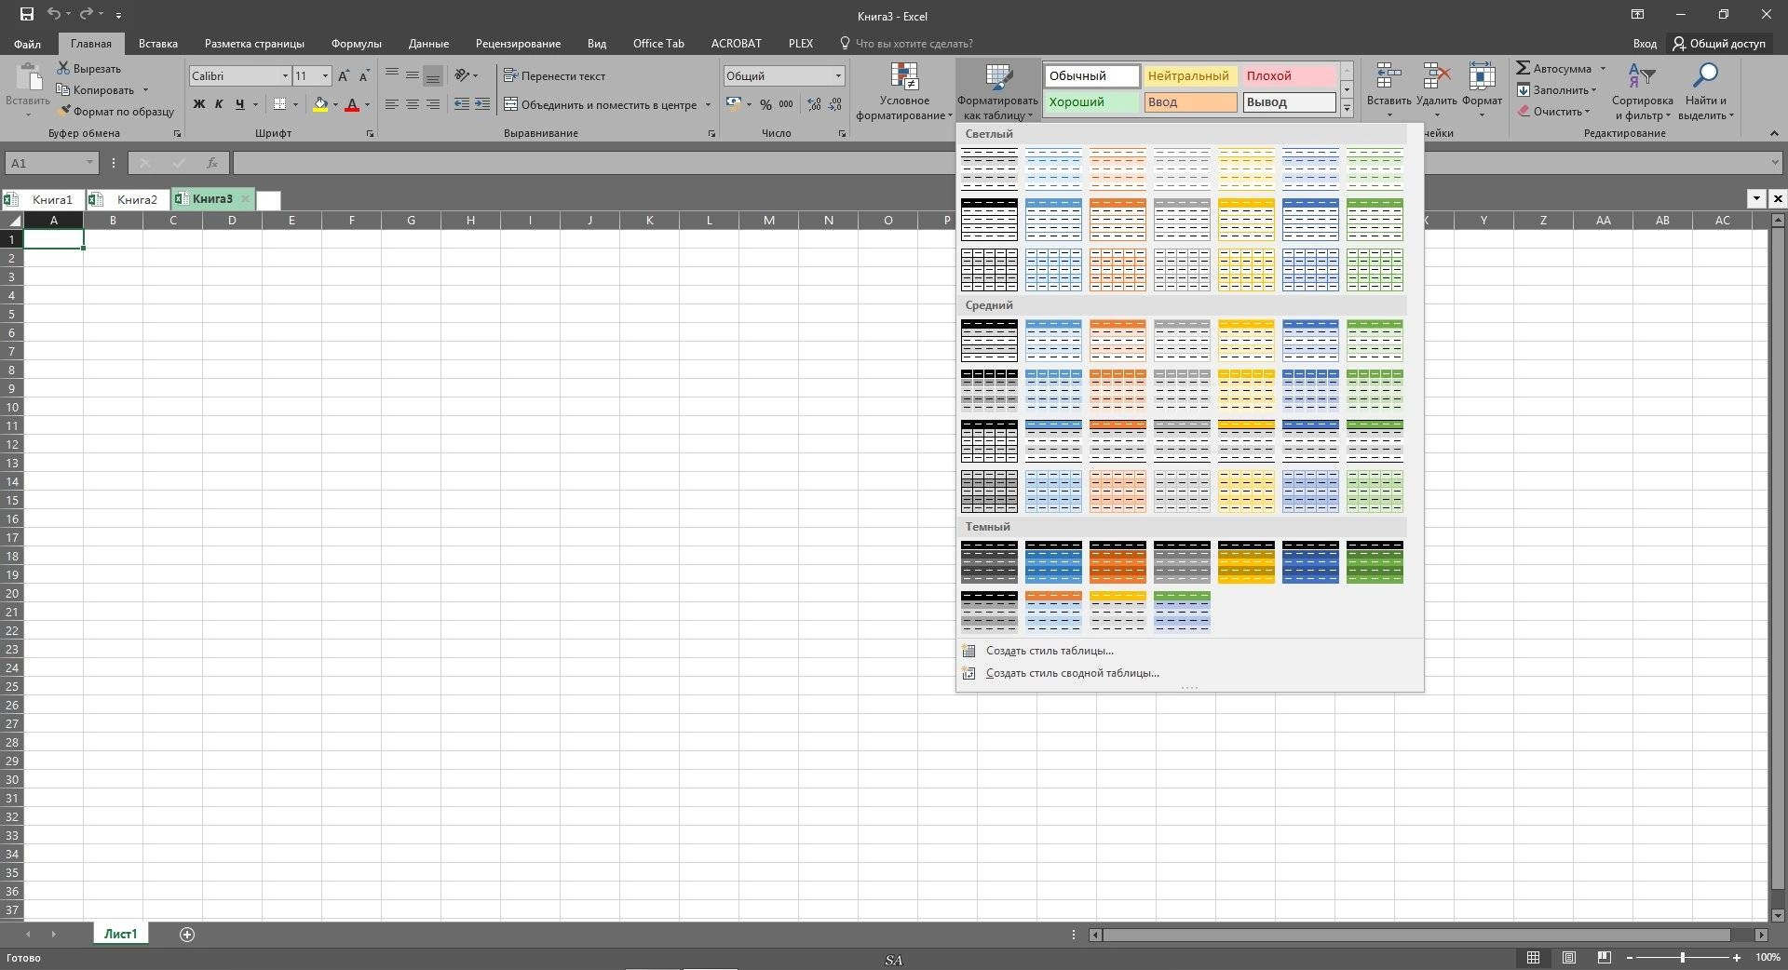Toggle Wrap Text (Перенести текст)

pos(555,76)
